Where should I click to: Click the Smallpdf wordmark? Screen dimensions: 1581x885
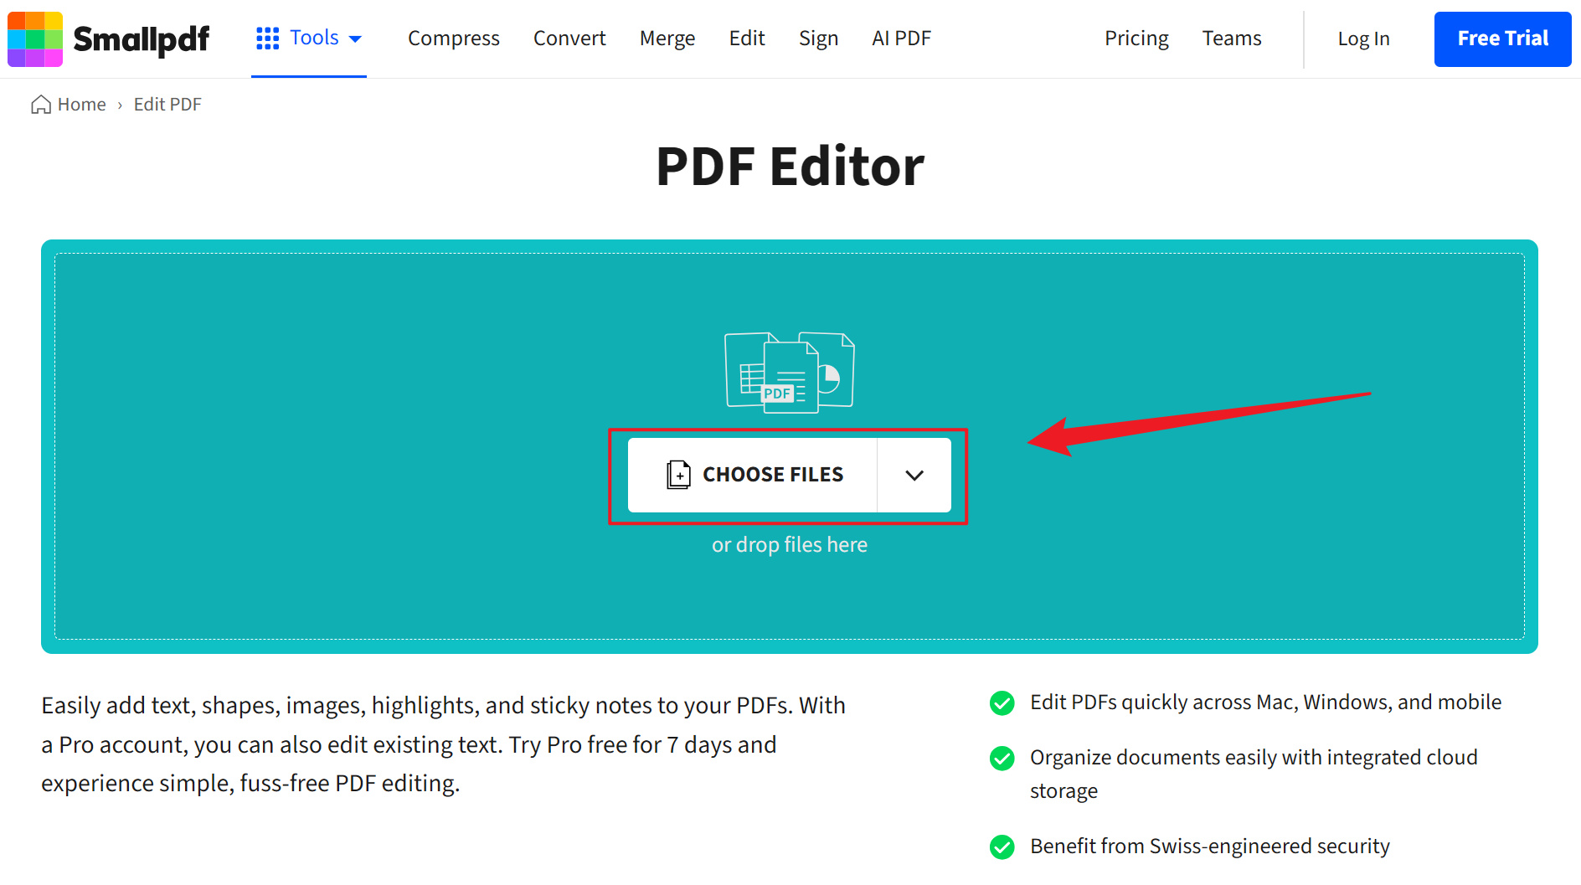[142, 39]
